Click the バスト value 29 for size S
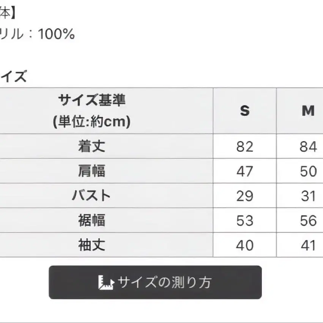The image size is (323, 323). 245,196
